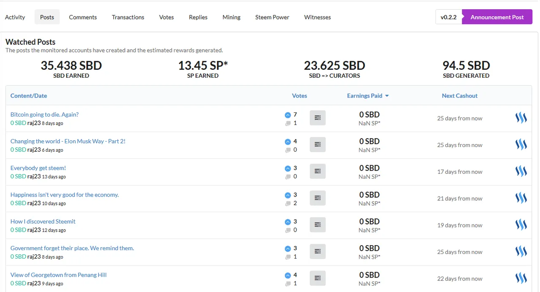Screen dimensions: 540x292
Task: Click '21 days from now' cashout text
Action: [x=459, y=198]
